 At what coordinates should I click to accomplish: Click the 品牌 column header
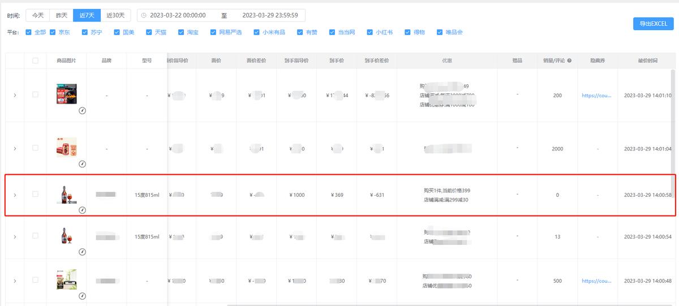106,61
